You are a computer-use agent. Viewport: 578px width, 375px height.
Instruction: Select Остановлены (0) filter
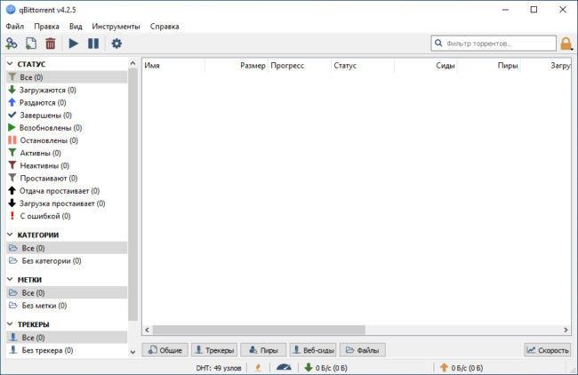click(67, 140)
